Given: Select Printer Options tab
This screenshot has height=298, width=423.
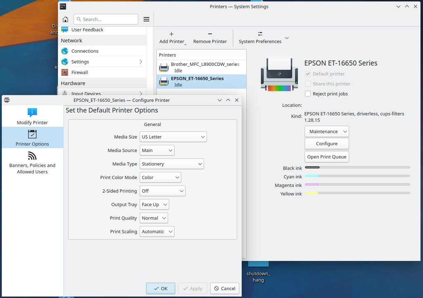Looking at the screenshot, I should (32, 137).
